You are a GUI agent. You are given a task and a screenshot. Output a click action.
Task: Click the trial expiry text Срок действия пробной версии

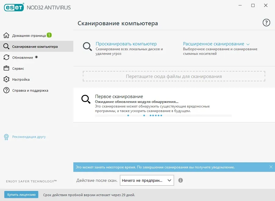coord(89,195)
